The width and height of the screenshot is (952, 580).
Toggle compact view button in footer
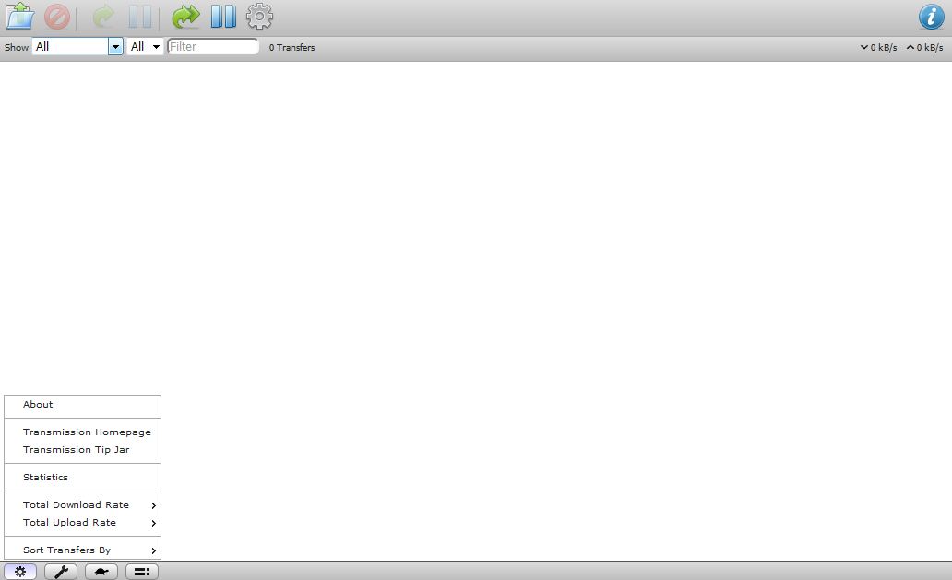[142, 572]
